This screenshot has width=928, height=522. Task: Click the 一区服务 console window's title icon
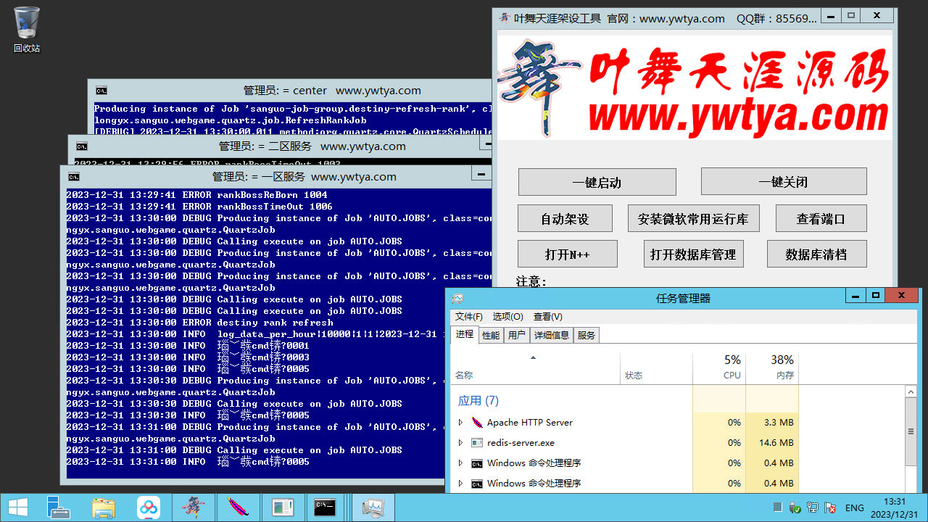[73, 176]
